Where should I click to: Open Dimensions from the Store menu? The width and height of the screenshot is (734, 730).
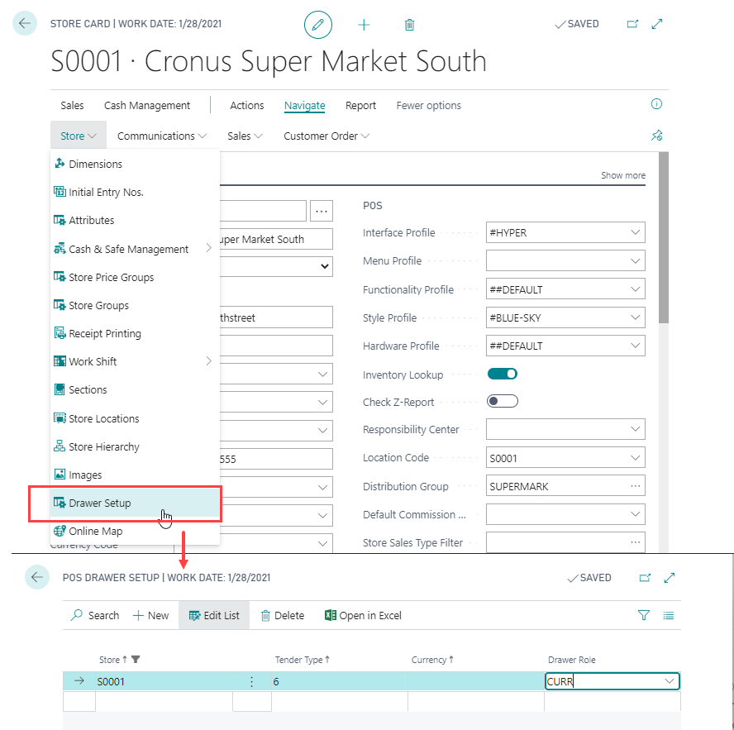click(x=135, y=164)
